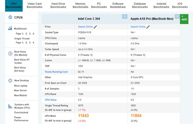Open the CPU Value link
This screenshot has width=193, height=124.
click(50, 100)
